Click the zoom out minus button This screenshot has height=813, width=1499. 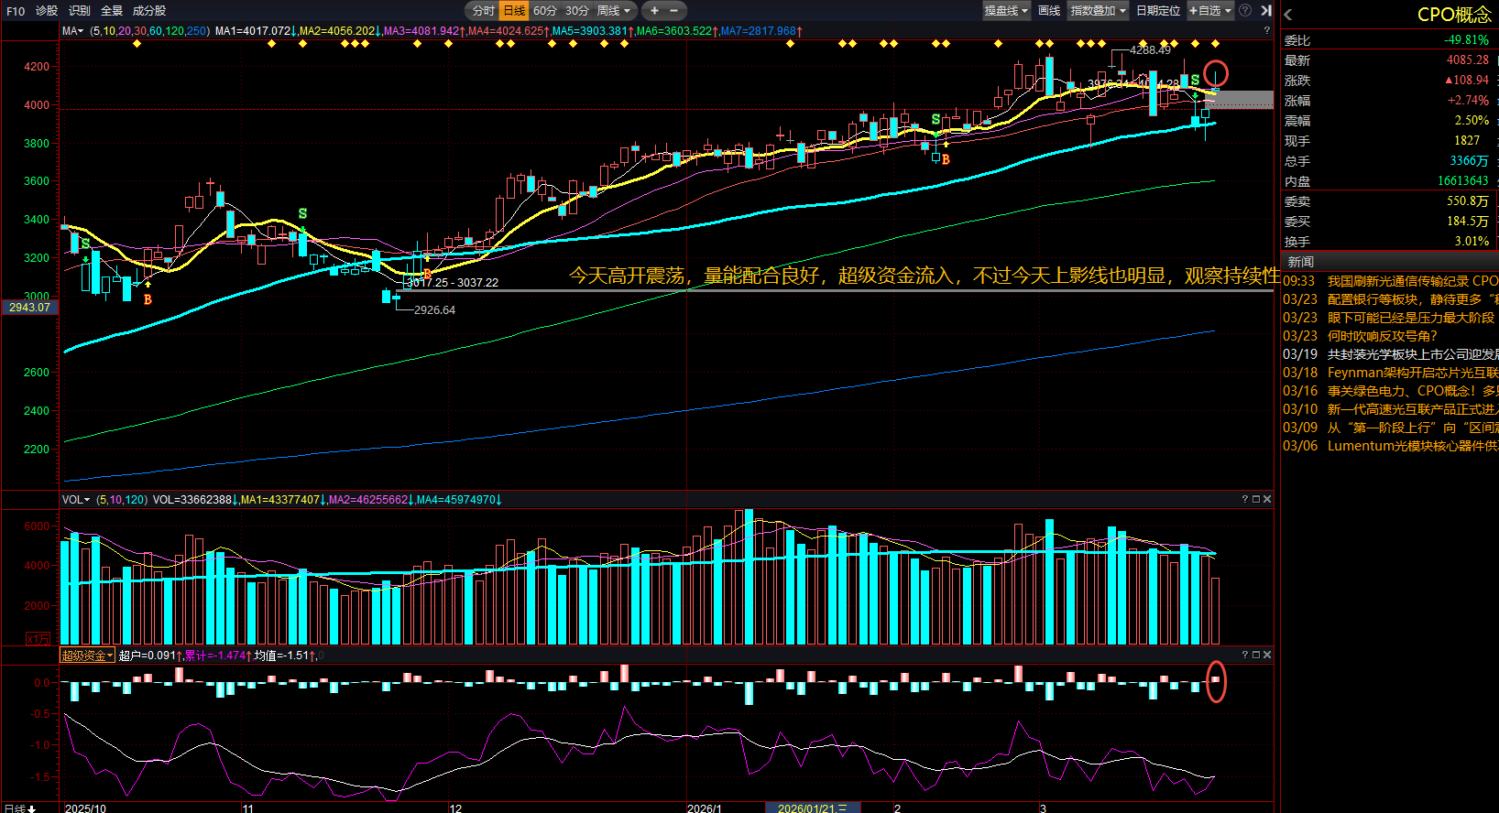tap(674, 11)
